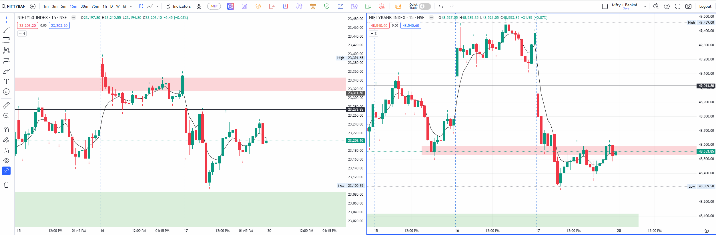Open chart settings hexagon icon
The width and height of the screenshot is (716, 235).
pyautogui.click(x=667, y=6)
